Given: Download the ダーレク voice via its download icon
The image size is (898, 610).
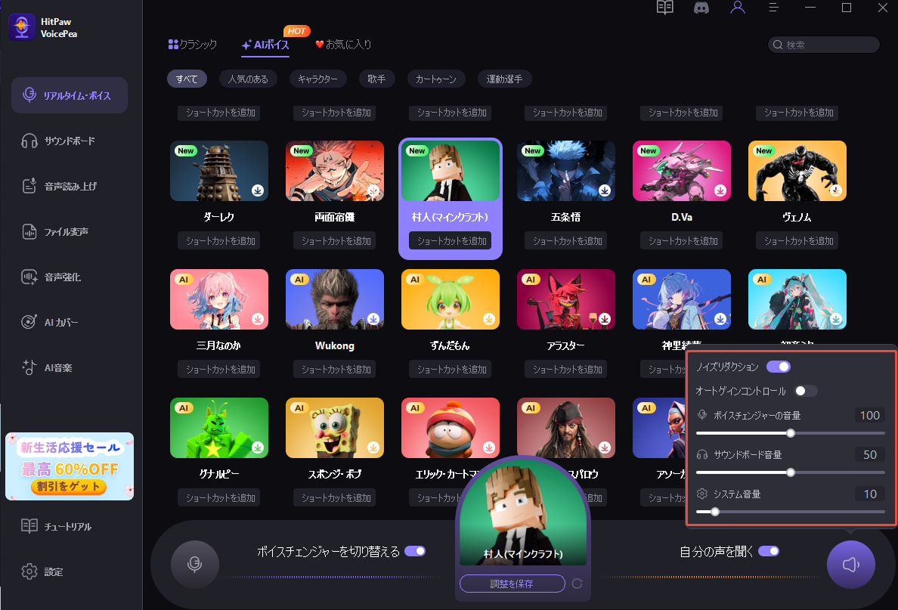Looking at the screenshot, I should point(258,190).
